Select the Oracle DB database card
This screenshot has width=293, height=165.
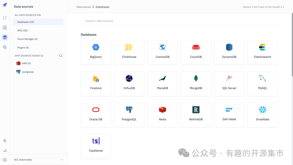pos(96,115)
